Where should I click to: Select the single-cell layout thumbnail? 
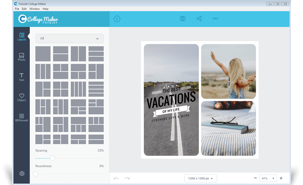[43, 54]
